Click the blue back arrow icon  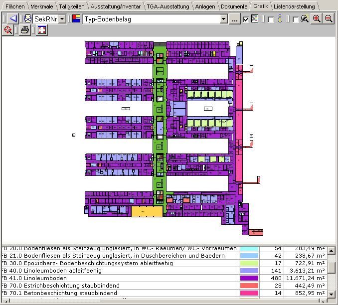coord(13,19)
